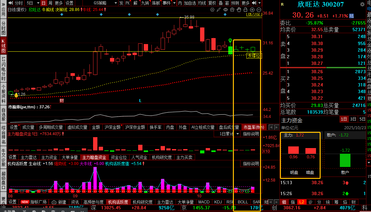Zoom out chart with minus circle icon

point(259,10)
